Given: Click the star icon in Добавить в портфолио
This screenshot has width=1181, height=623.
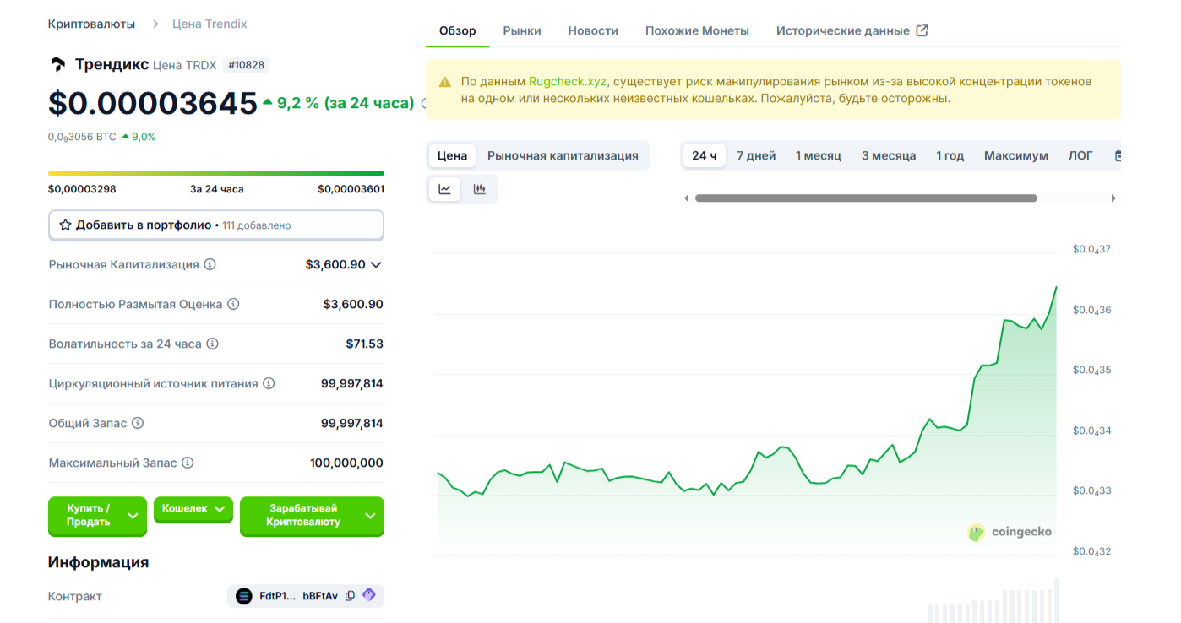Looking at the screenshot, I should coord(65,225).
